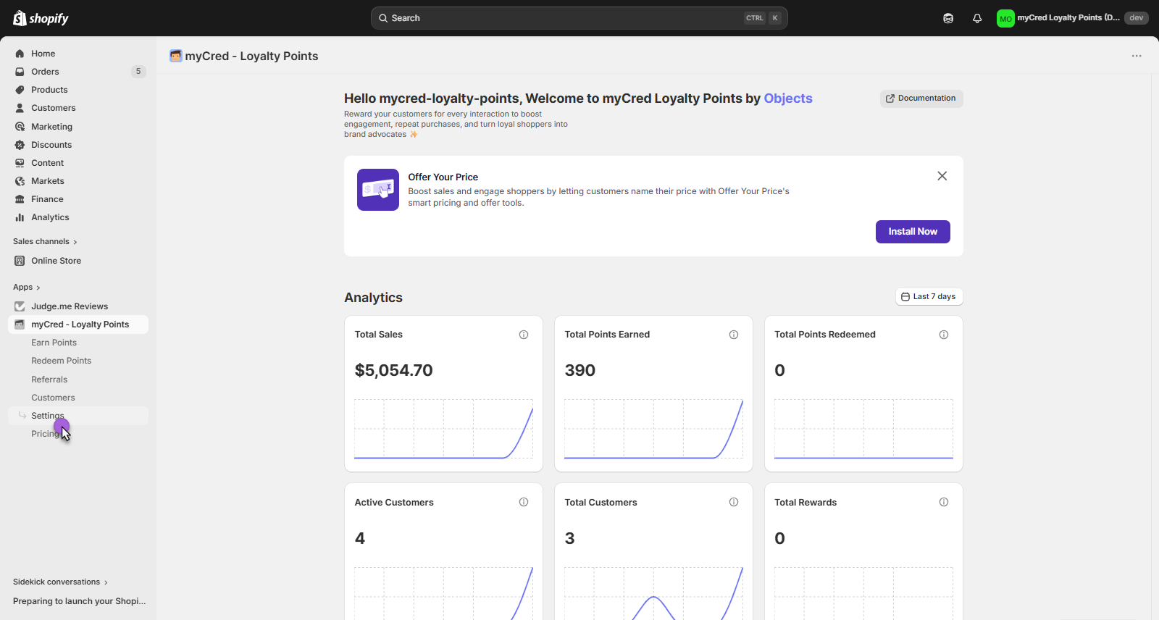Open the Earn Points submenu item
The image size is (1159, 620).
(x=54, y=343)
